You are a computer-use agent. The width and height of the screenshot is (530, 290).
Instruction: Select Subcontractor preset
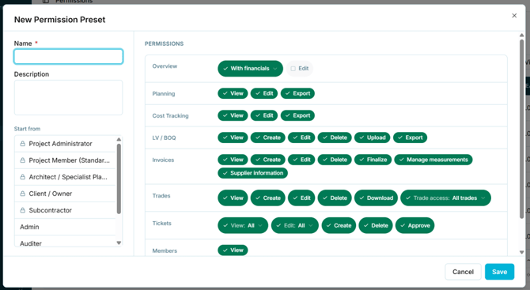[x=65, y=210]
